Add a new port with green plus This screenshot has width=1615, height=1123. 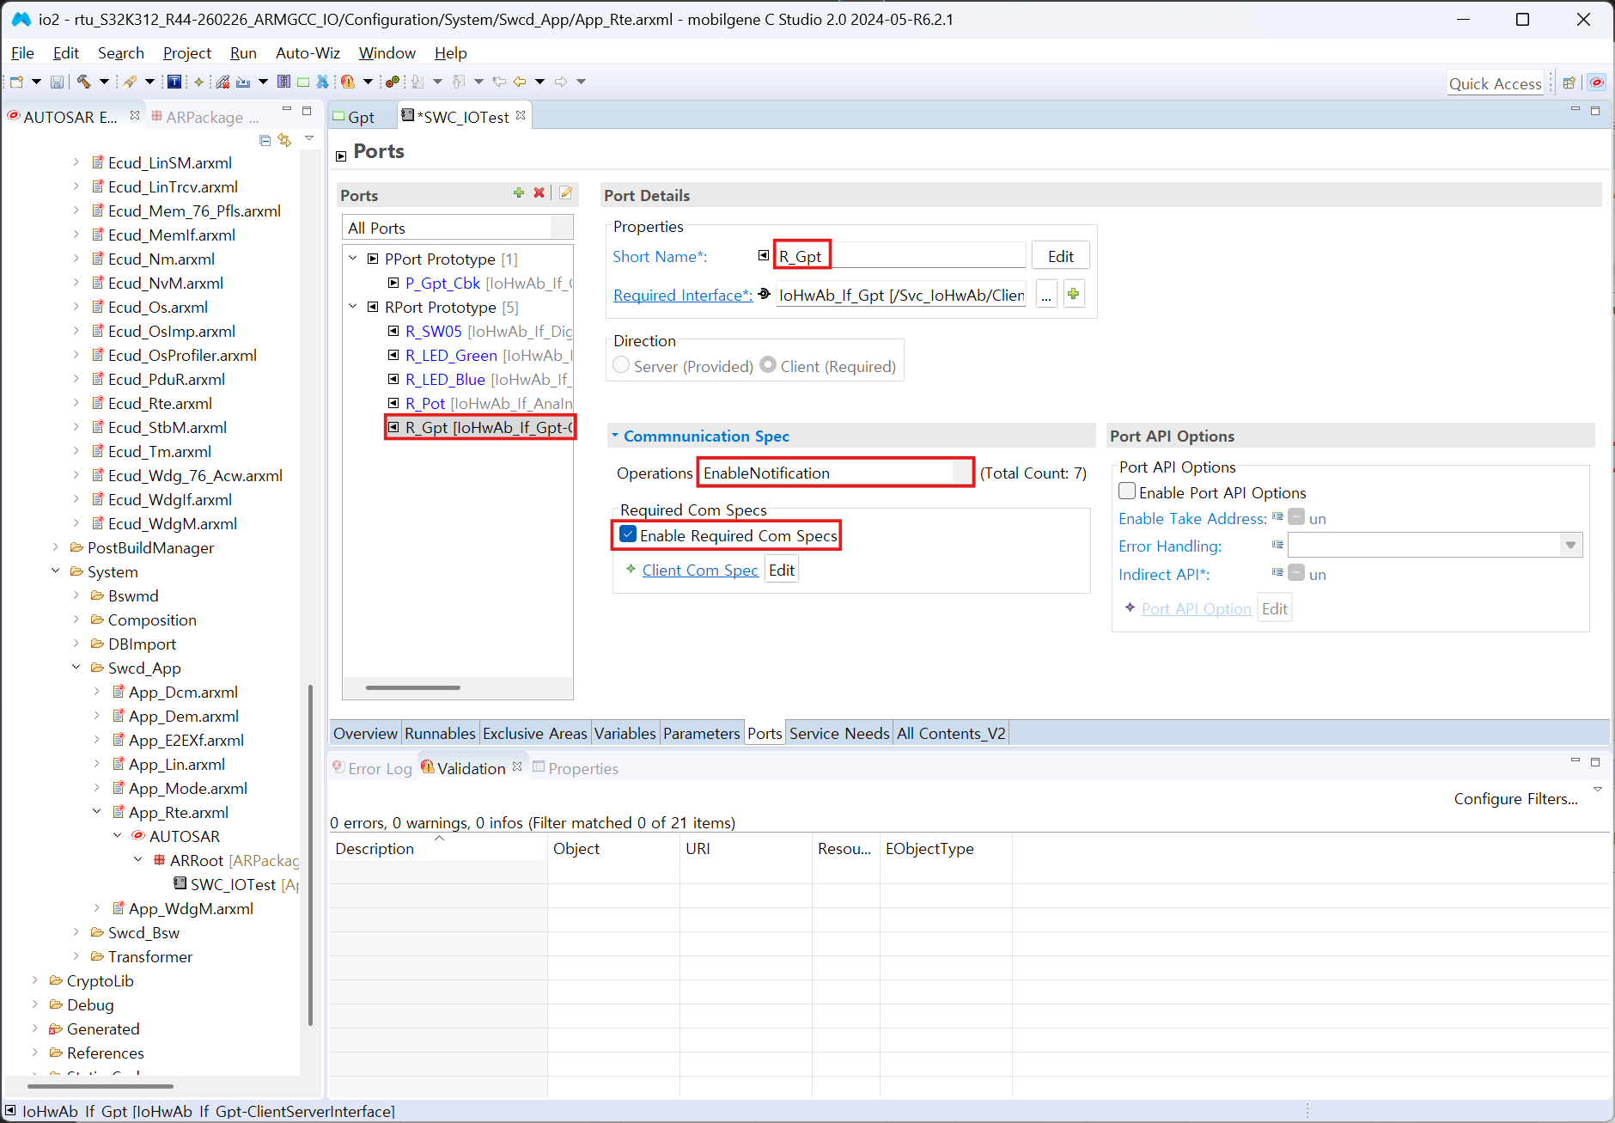(519, 193)
